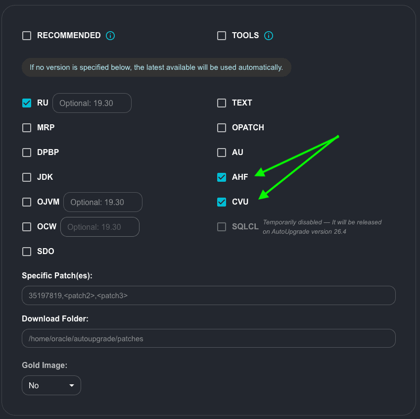Uncheck the AHF checkbox
This screenshot has width=420, height=419.
coord(222,177)
